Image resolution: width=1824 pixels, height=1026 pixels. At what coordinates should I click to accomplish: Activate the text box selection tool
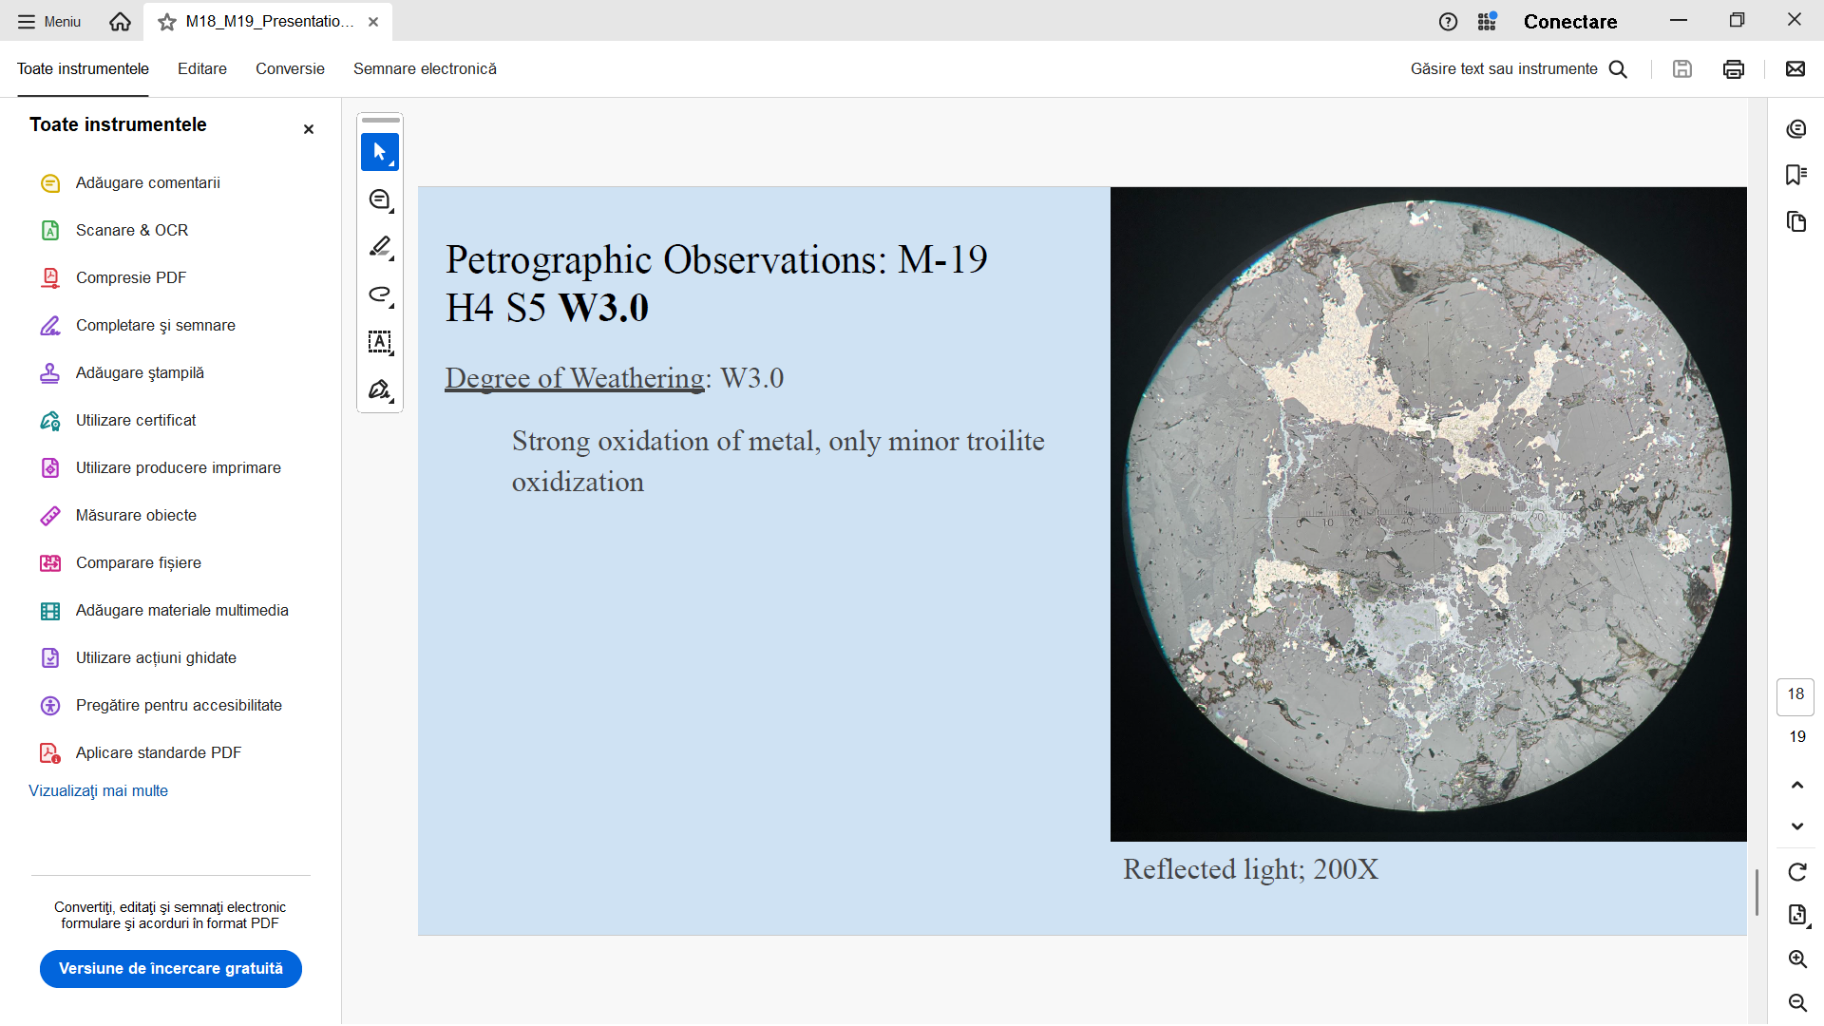point(379,342)
